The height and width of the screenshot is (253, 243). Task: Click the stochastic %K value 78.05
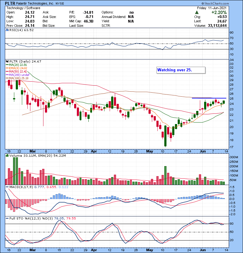[59, 219]
